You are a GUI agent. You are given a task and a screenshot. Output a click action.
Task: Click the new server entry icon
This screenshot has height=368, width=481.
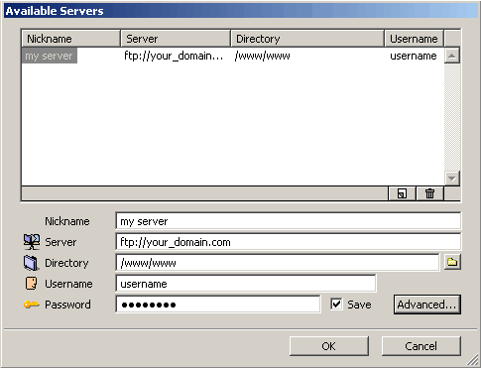point(402,193)
